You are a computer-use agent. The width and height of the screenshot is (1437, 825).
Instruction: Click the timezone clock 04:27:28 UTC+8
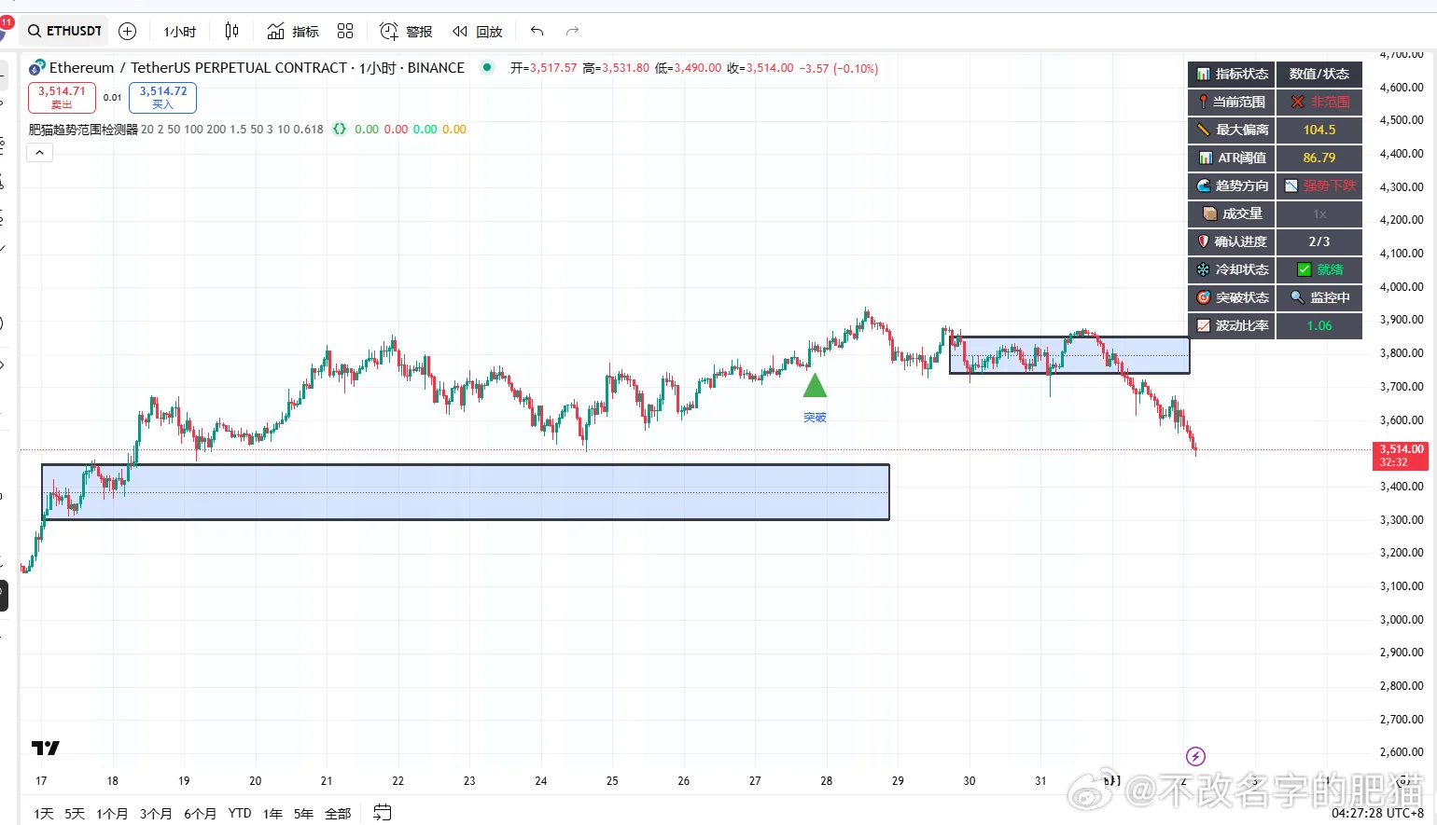[1377, 813]
